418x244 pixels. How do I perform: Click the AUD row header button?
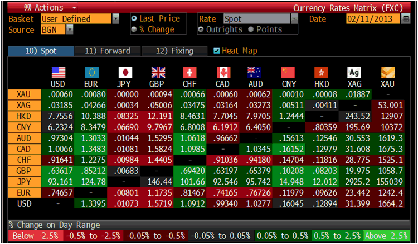coord(24,138)
